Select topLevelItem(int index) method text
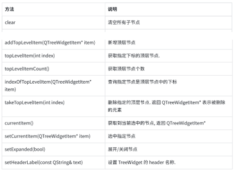This screenshot has height=171, width=237. point(29,56)
